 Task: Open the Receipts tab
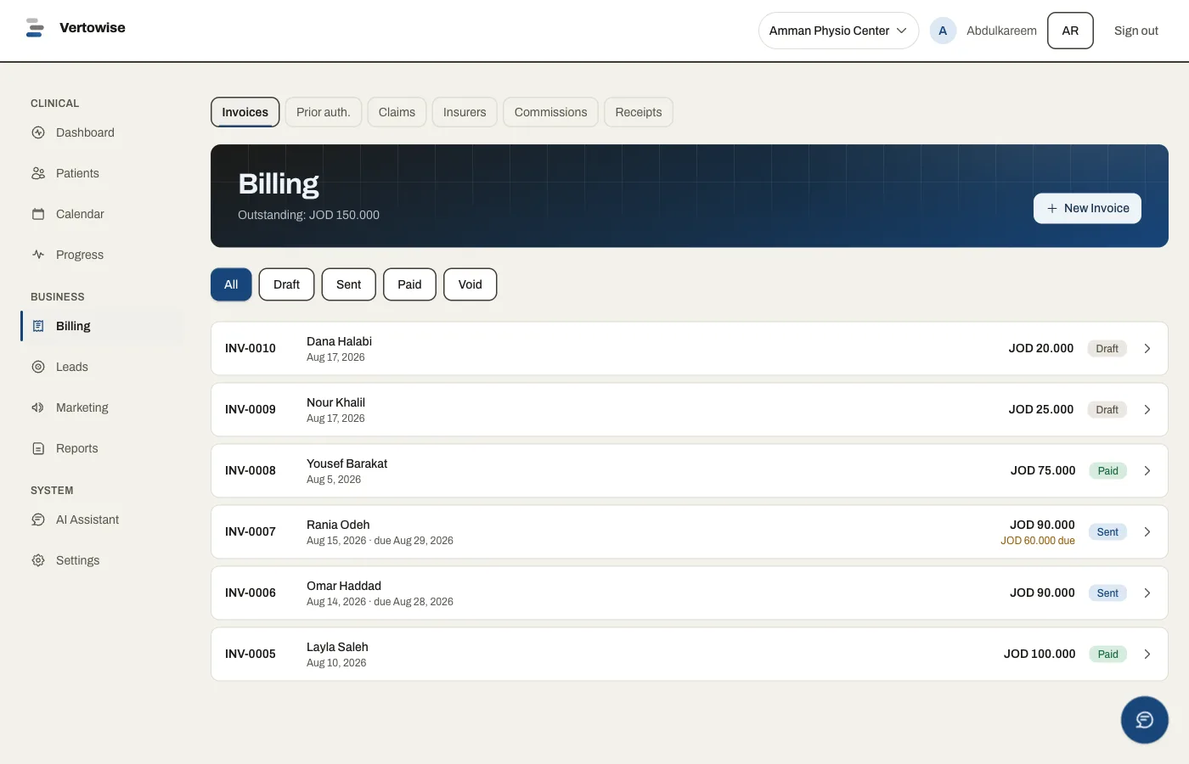tap(639, 112)
